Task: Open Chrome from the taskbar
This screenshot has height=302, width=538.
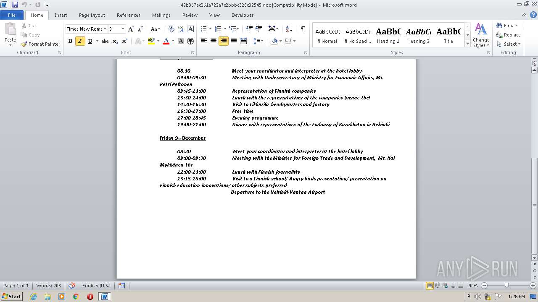Action: coord(76,297)
